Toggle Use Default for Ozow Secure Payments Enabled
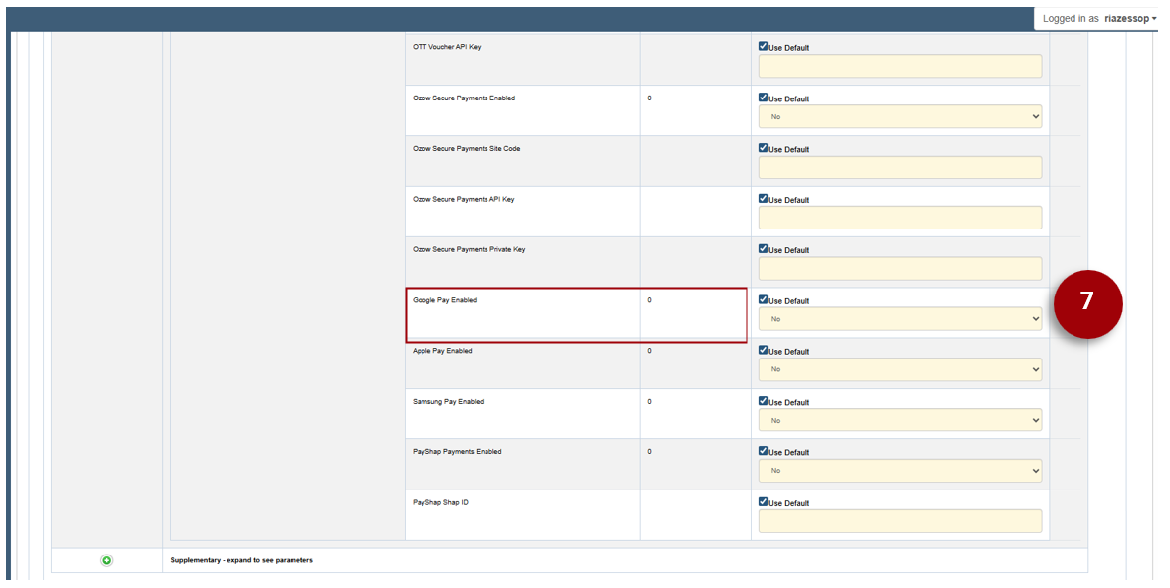1170x588 pixels. 764,98
